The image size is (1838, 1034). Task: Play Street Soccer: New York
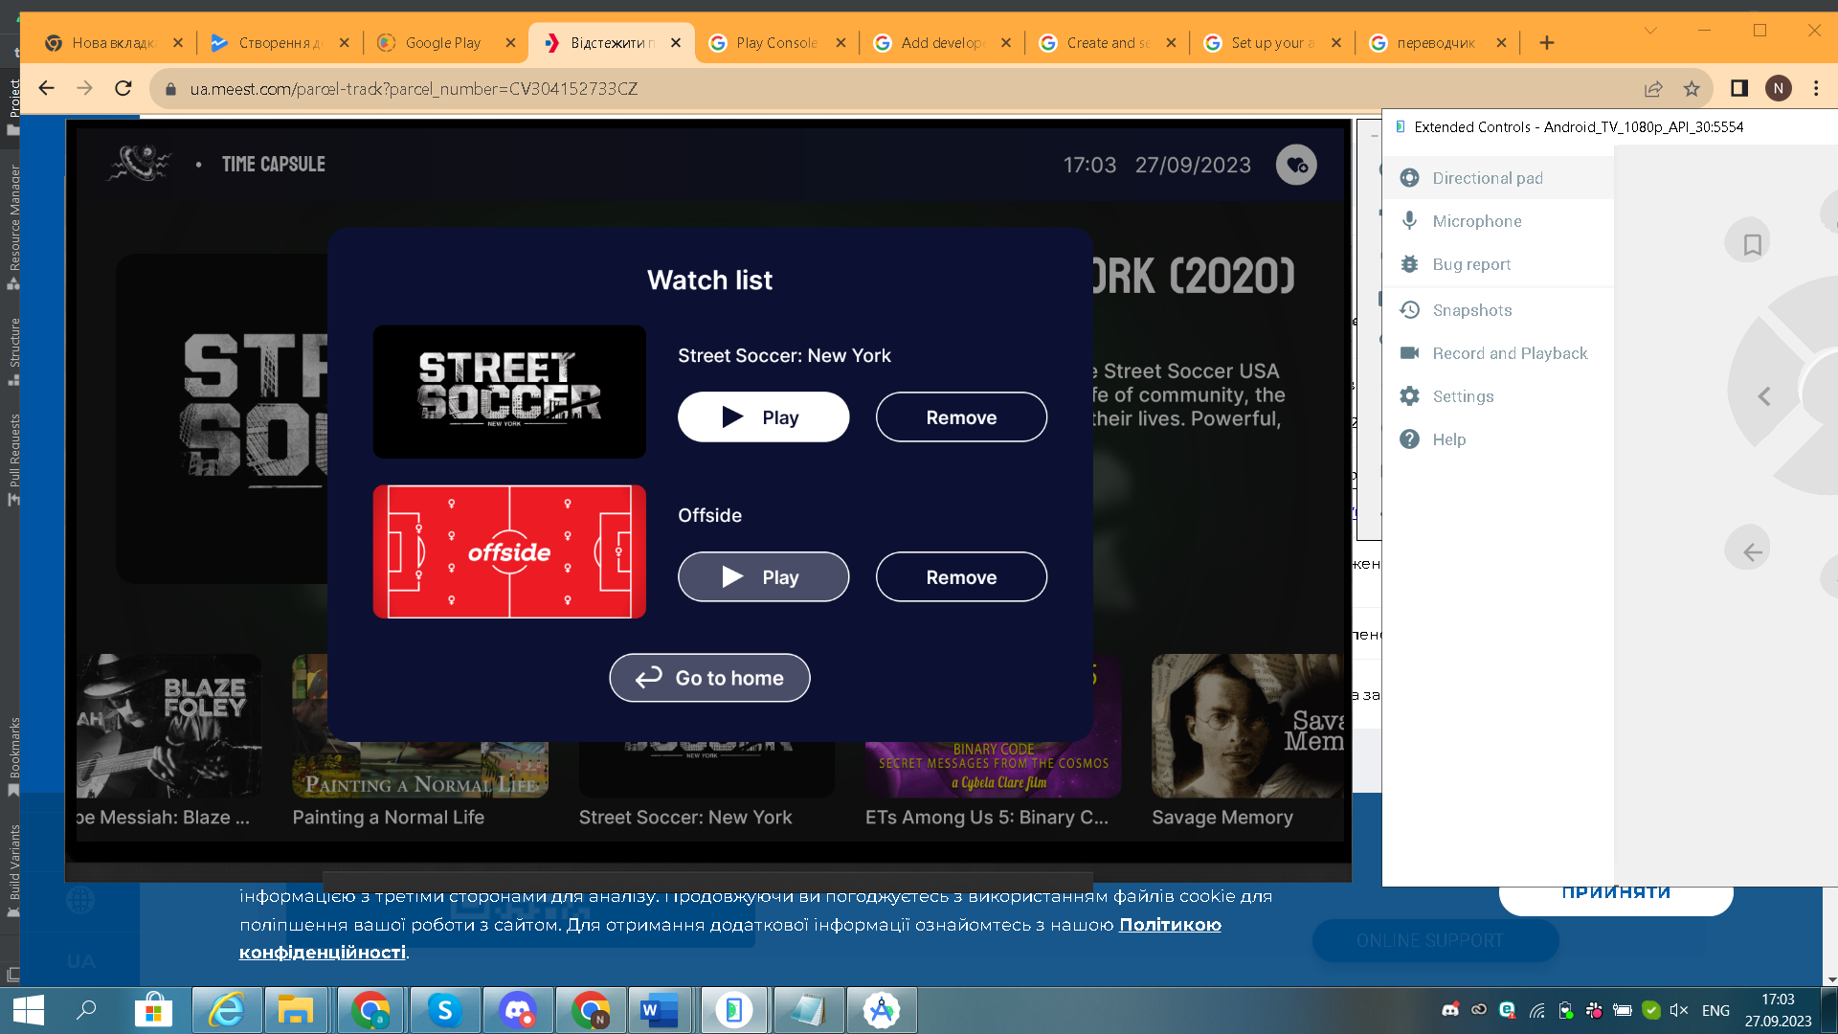pyautogui.click(x=763, y=417)
